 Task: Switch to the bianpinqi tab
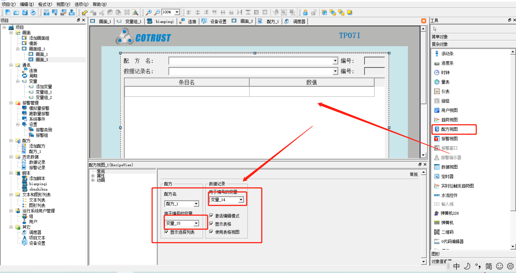pyautogui.click(x=161, y=21)
